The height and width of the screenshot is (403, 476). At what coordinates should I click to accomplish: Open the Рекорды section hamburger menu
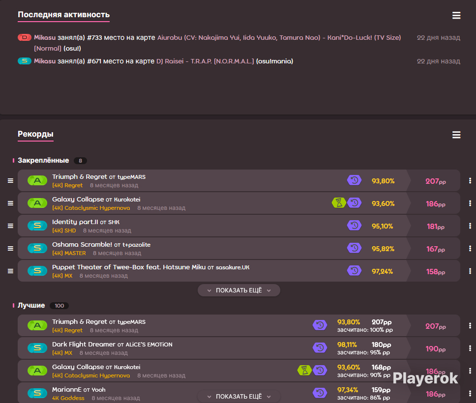456,135
